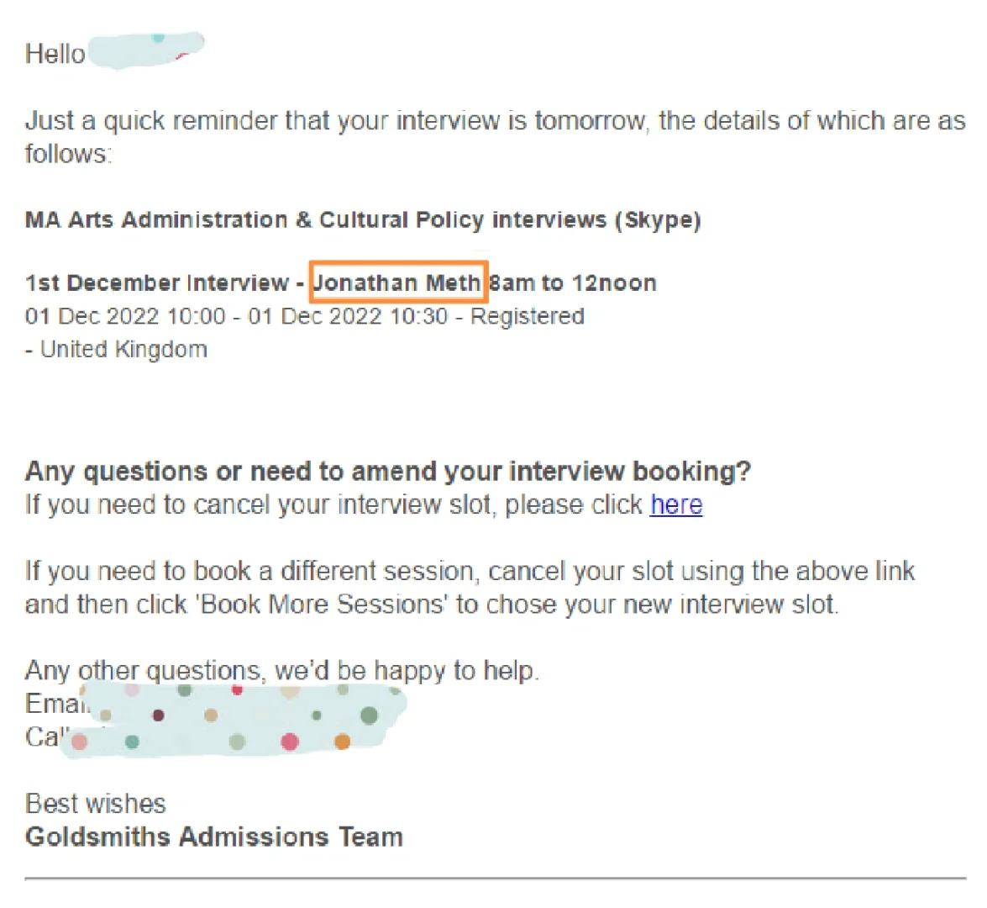987x908 pixels.
Task: Select the MA Arts Administration interview heading
Action: tap(363, 220)
